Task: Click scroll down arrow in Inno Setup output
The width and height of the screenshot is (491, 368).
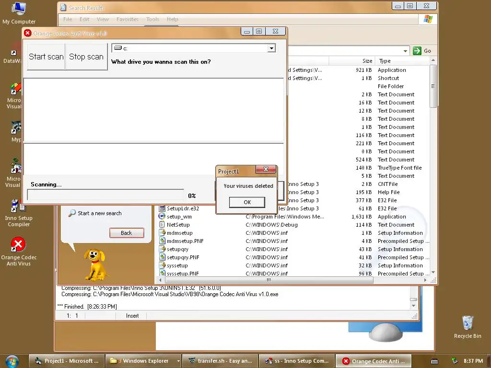Action: point(413,306)
